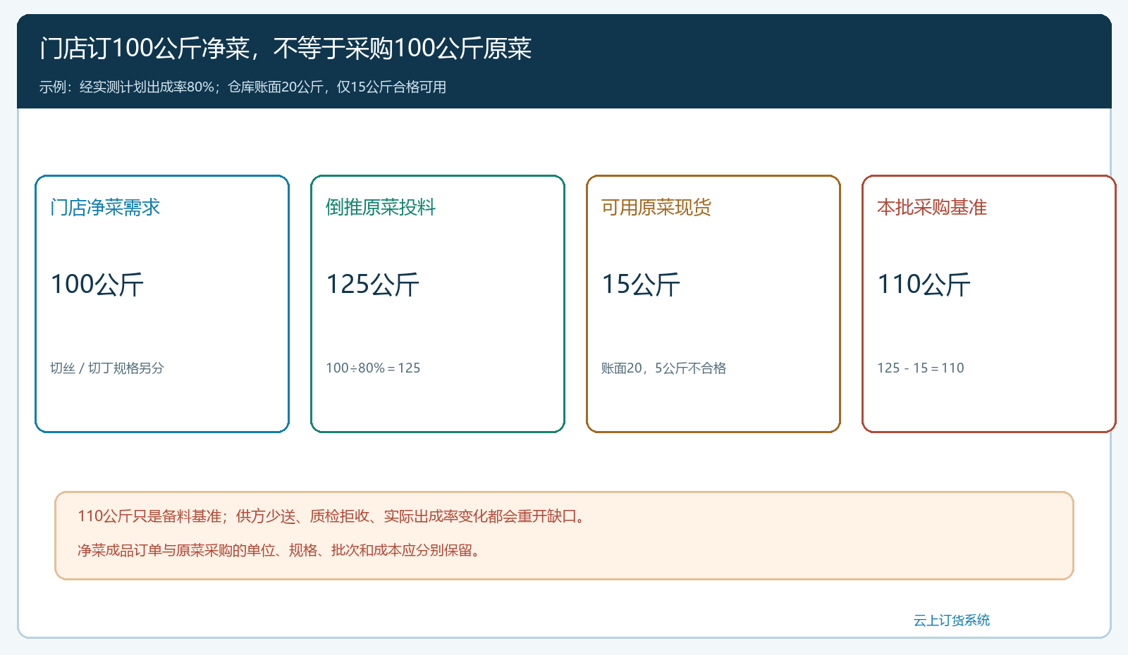Select the 15公斤 stock value

pos(641,285)
